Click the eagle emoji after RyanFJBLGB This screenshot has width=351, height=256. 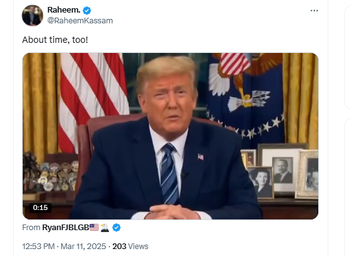pyautogui.click(x=105, y=228)
